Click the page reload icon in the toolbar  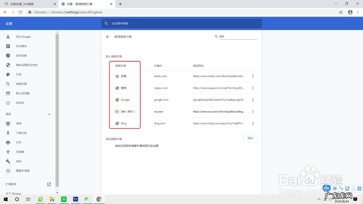20,12
